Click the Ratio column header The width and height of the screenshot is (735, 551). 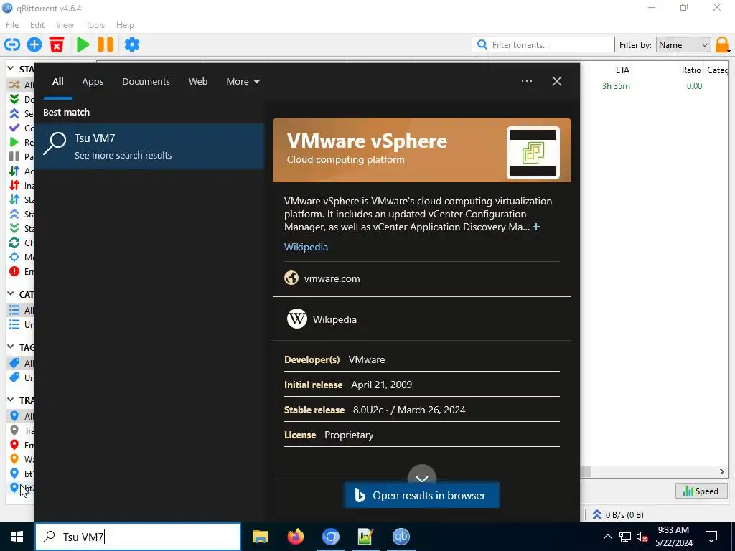[691, 70]
